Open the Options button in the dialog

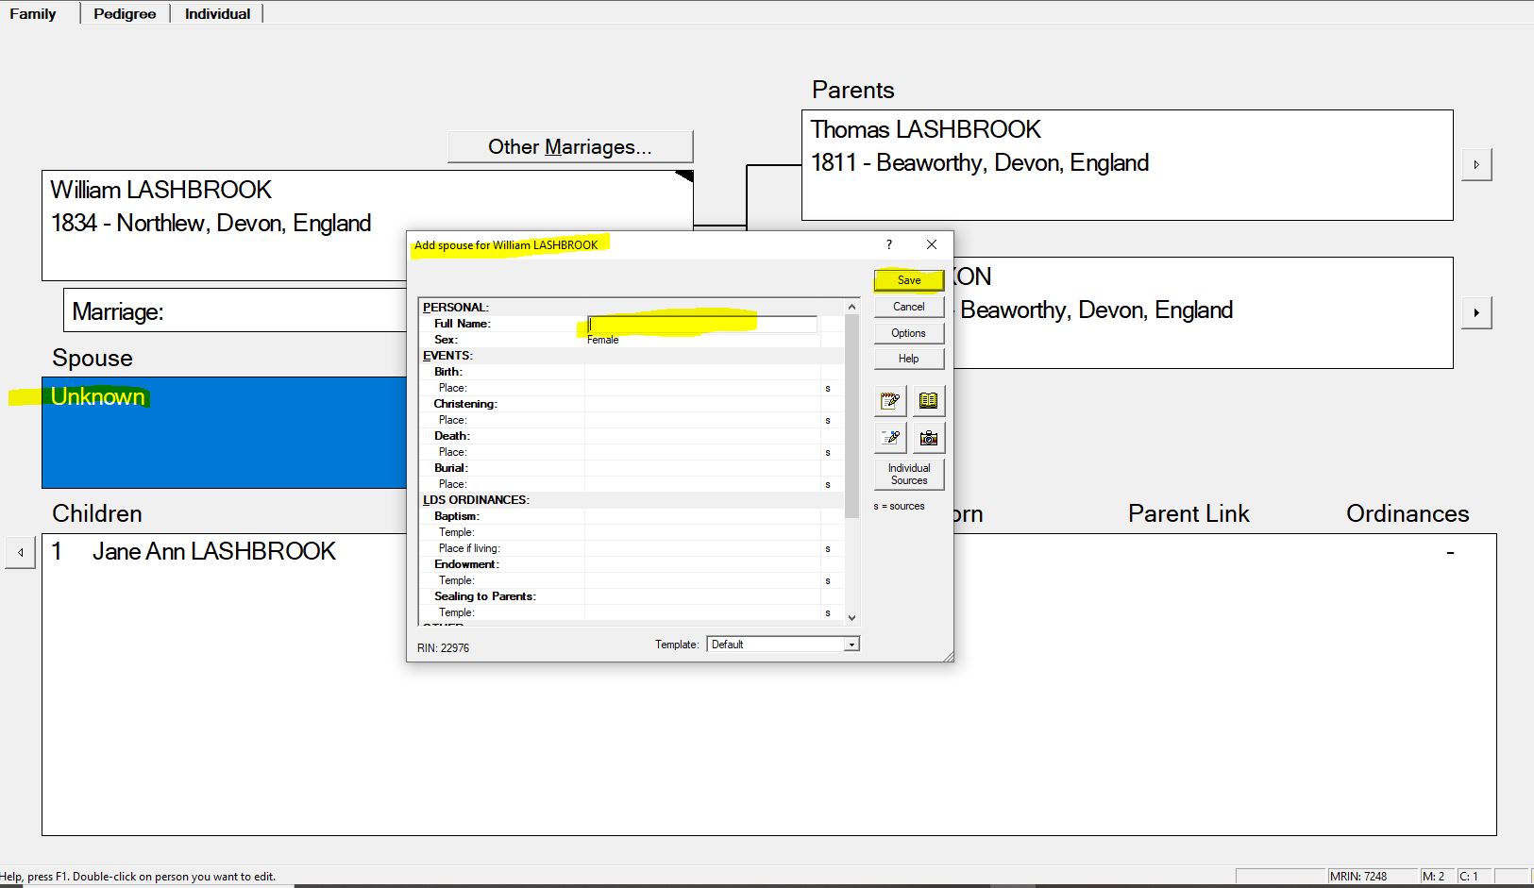pos(909,333)
